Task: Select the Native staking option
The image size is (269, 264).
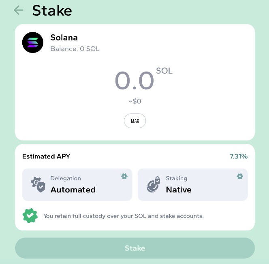Action: (x=179, y=190)
